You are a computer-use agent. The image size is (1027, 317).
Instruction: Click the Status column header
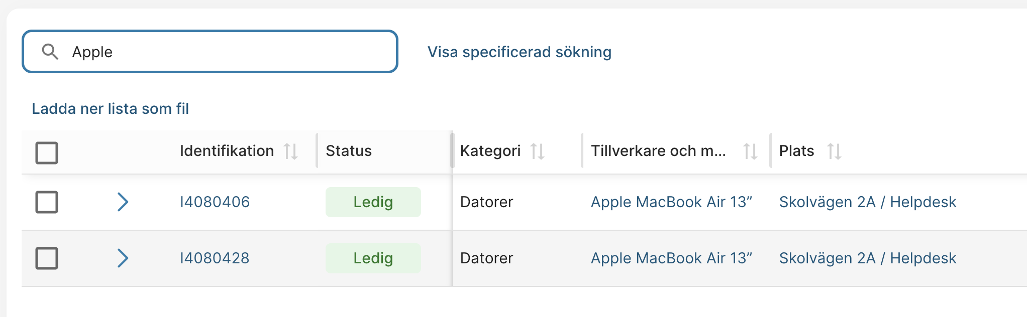tap(348, 151)
